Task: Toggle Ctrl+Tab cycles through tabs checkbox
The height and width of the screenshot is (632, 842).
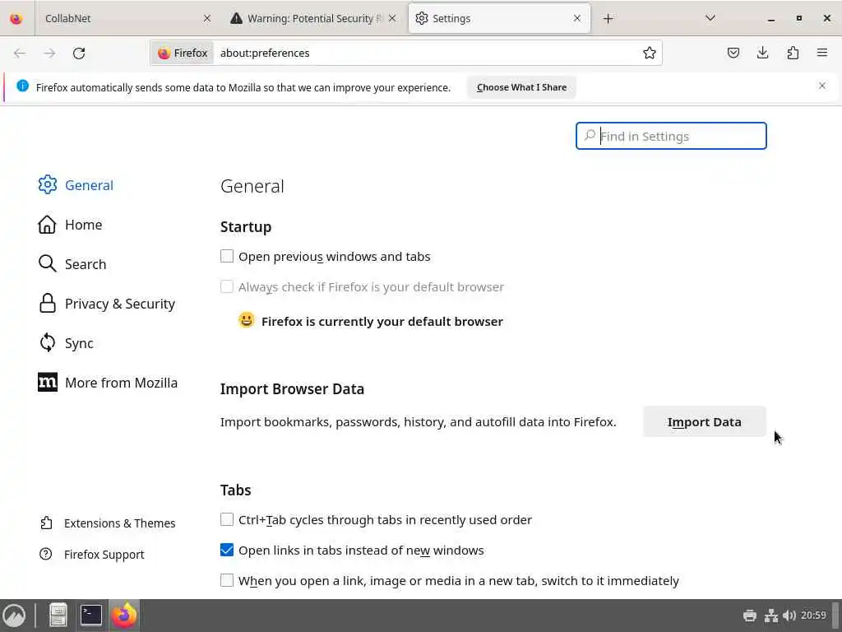Action: click(227, 520)
